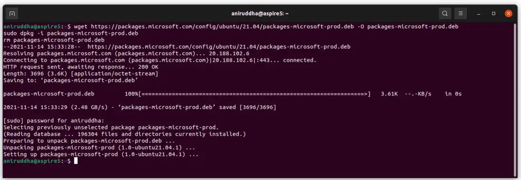
Task: Place cursor at the bottom shell prompt
Action: pyautogui.click(x=76, y=161)
